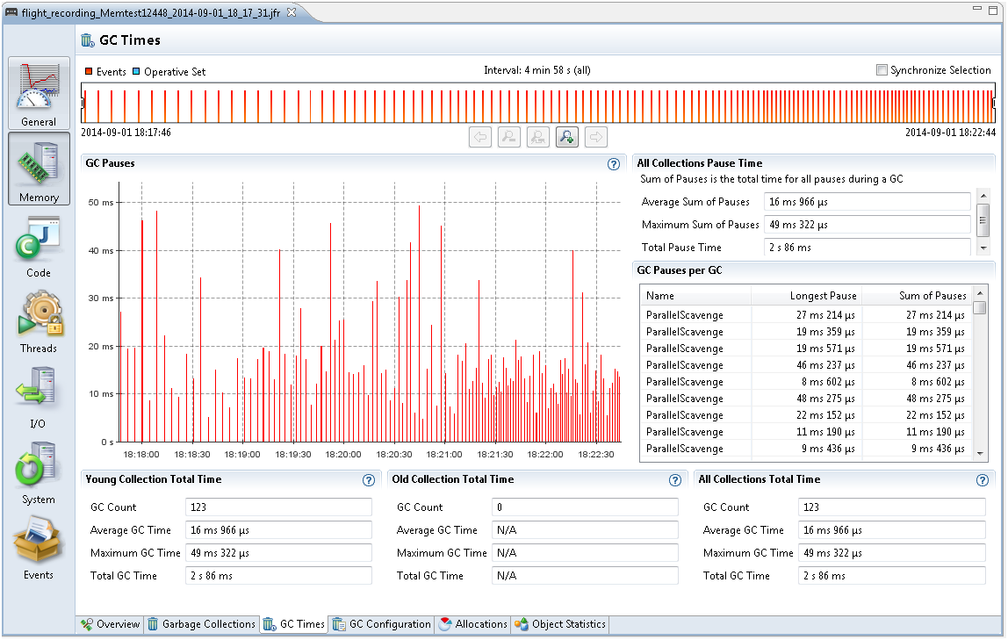Click the timeline range selector bar
The width and height of the screenshot is (1008, 640).
pos(538,103)
